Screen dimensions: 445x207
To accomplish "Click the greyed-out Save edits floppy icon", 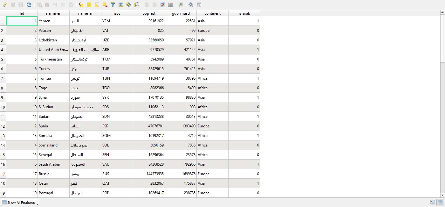I will [x=21, y=5].
